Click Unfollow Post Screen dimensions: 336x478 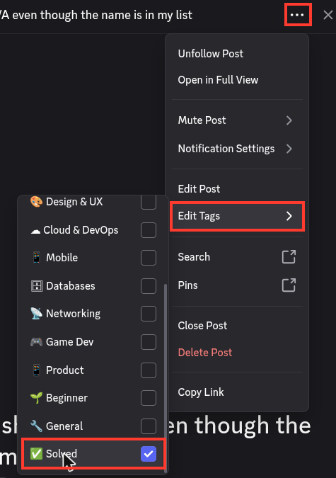point(237,54)
